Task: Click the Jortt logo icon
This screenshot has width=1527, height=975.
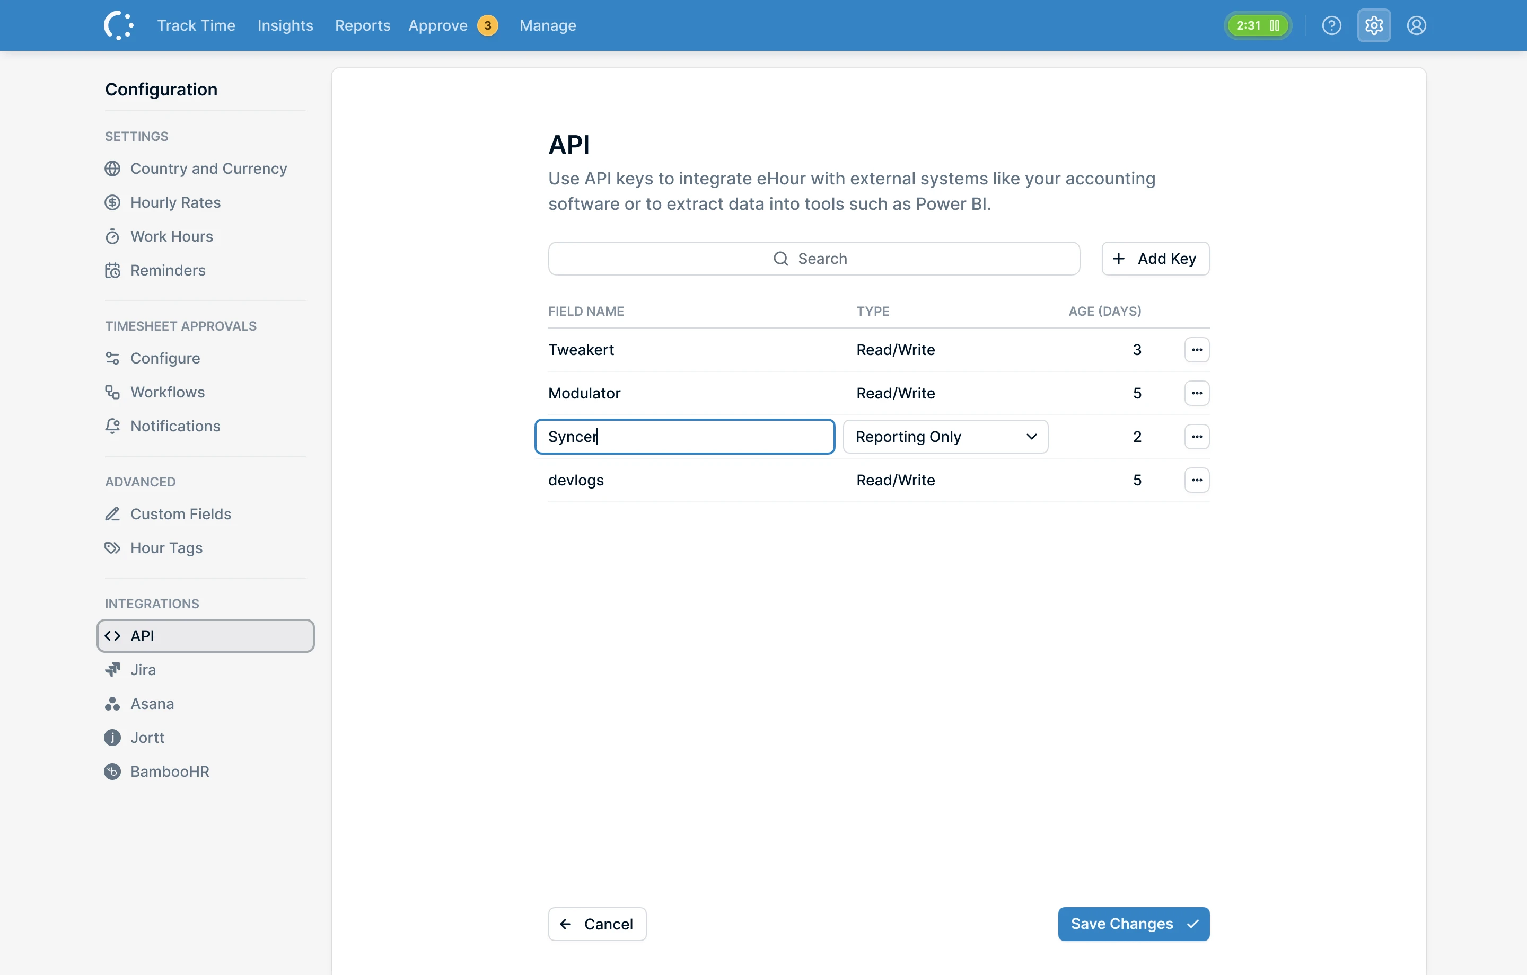Action: [112, 737]
